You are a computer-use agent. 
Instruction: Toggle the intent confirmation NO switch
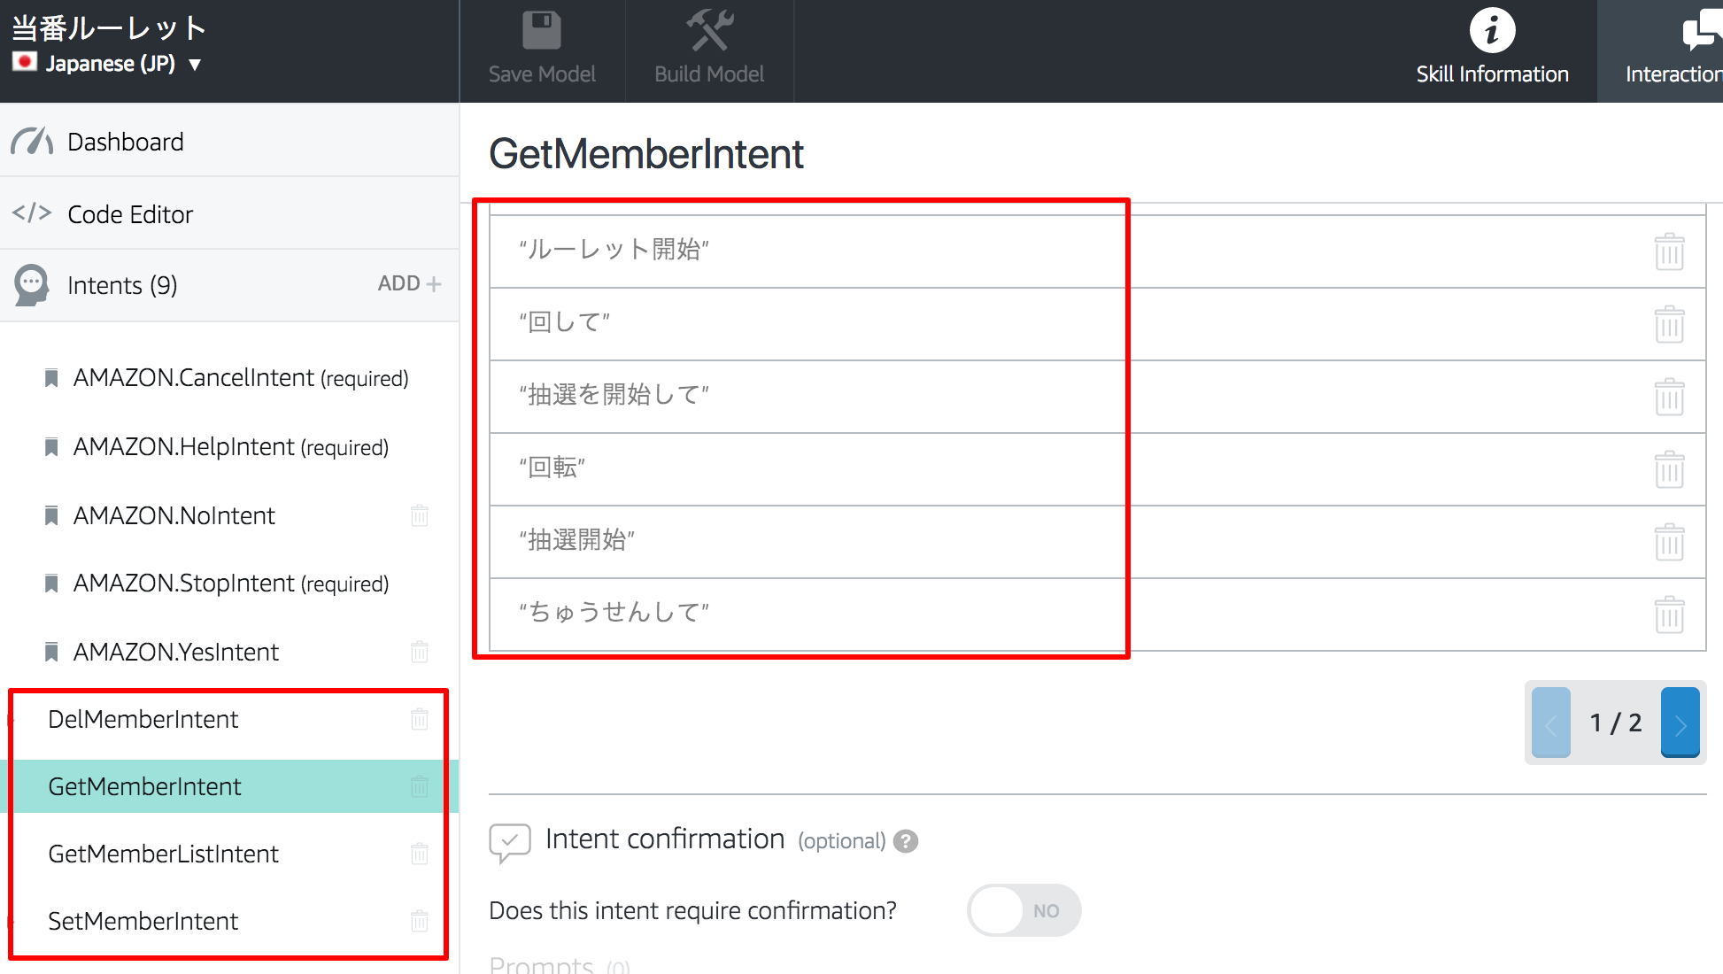[1024, 910]
